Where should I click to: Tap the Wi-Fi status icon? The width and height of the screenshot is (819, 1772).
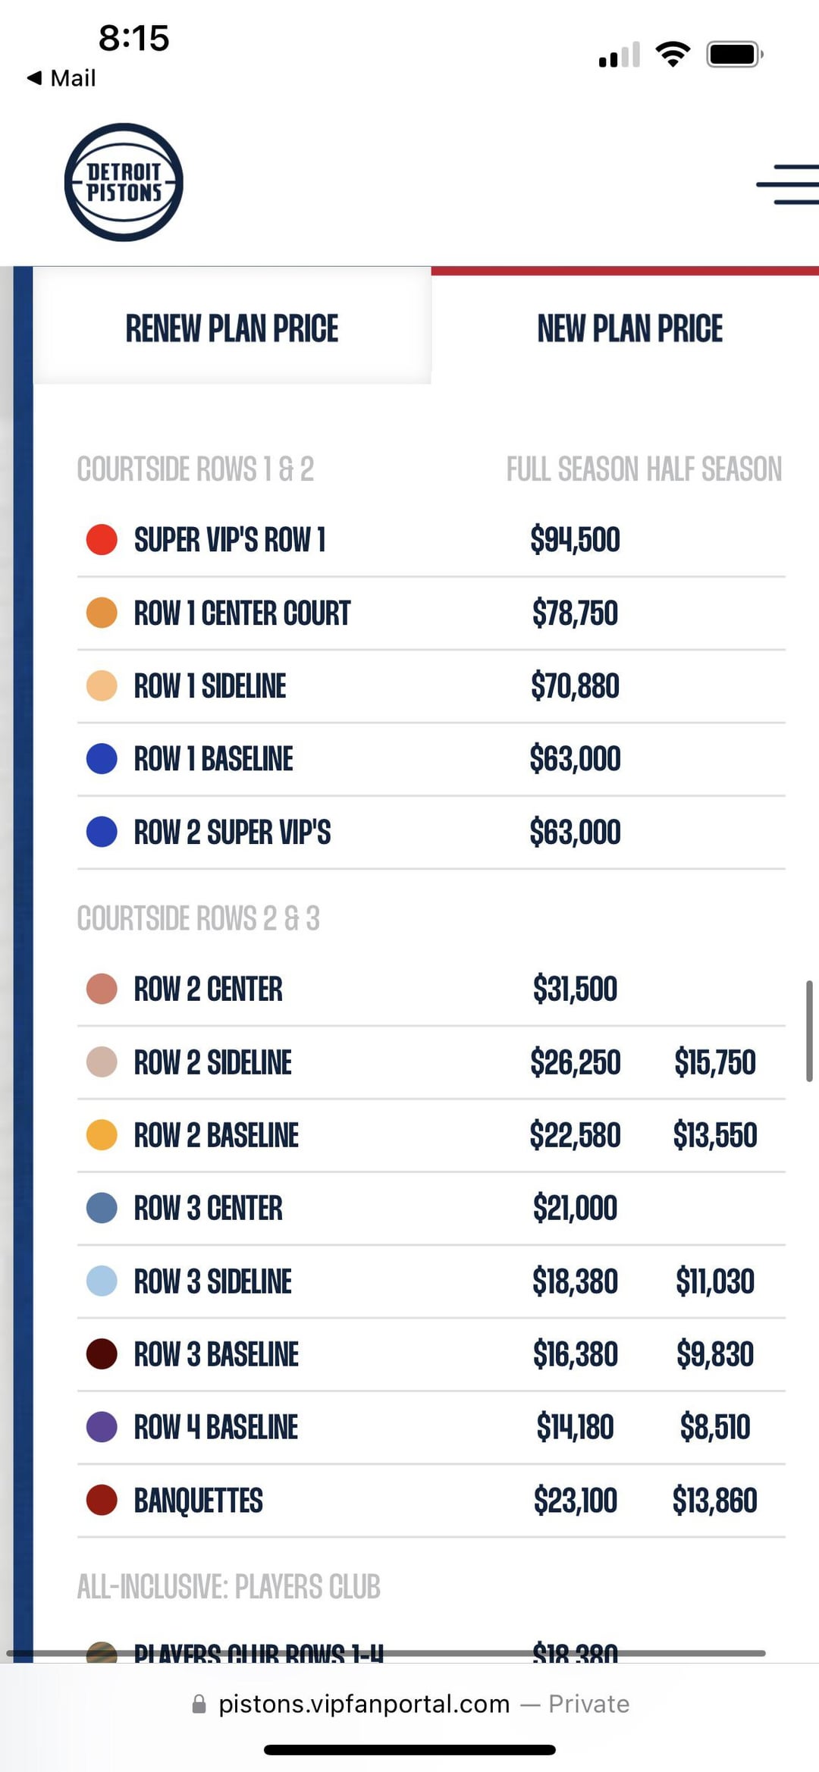[x=672, y=55]
